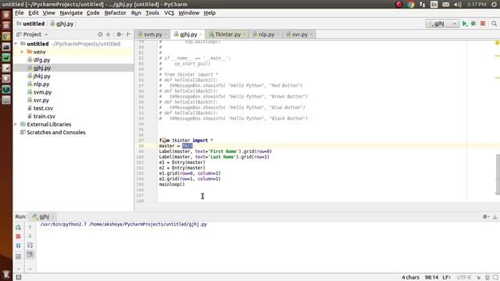
Task: Switch to the nlp.py editor tab
Action: [266, 34]
